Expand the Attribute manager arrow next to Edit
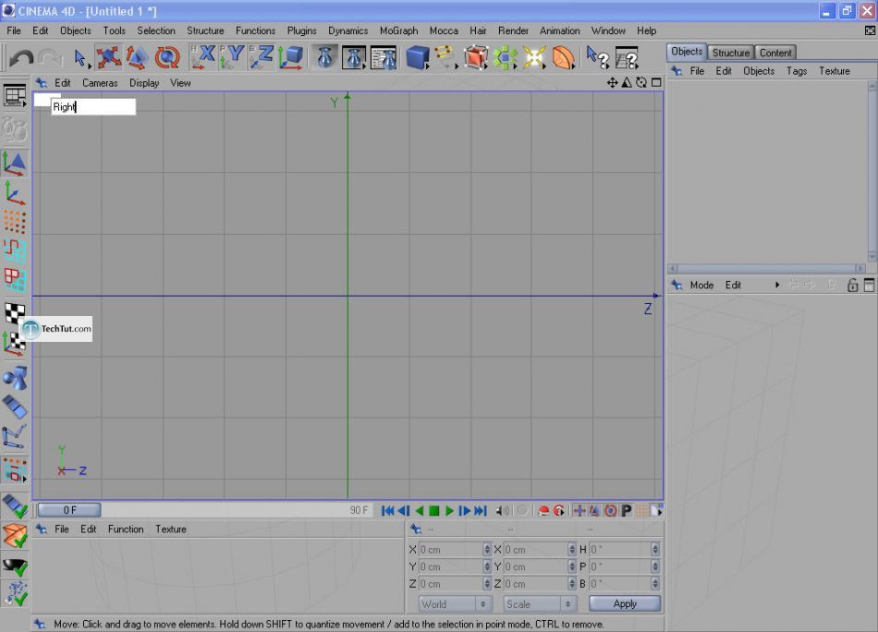This screenshot has width=878, height=632. point(777,285)
